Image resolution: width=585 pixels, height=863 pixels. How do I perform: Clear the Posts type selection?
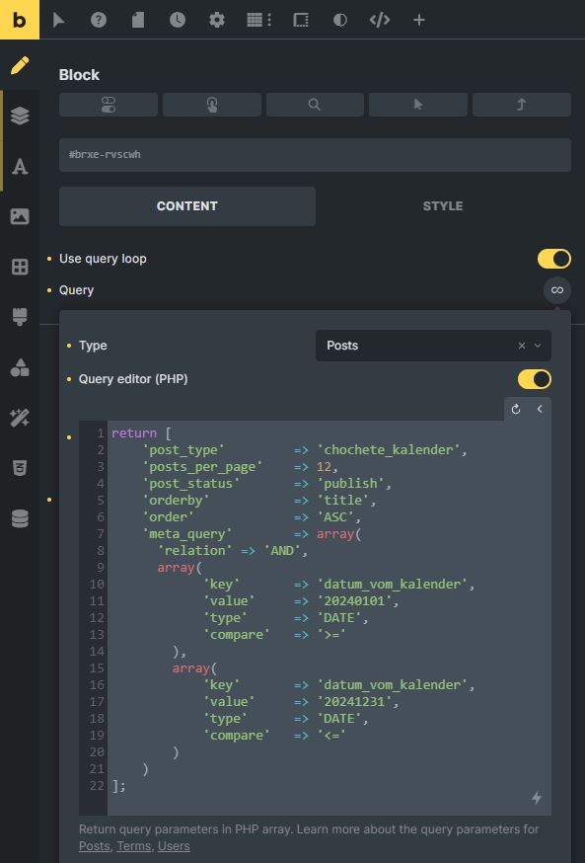click(x=522, y=346)
